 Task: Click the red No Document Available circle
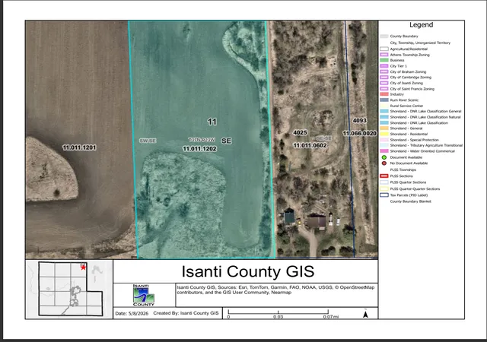click(384, 163)
